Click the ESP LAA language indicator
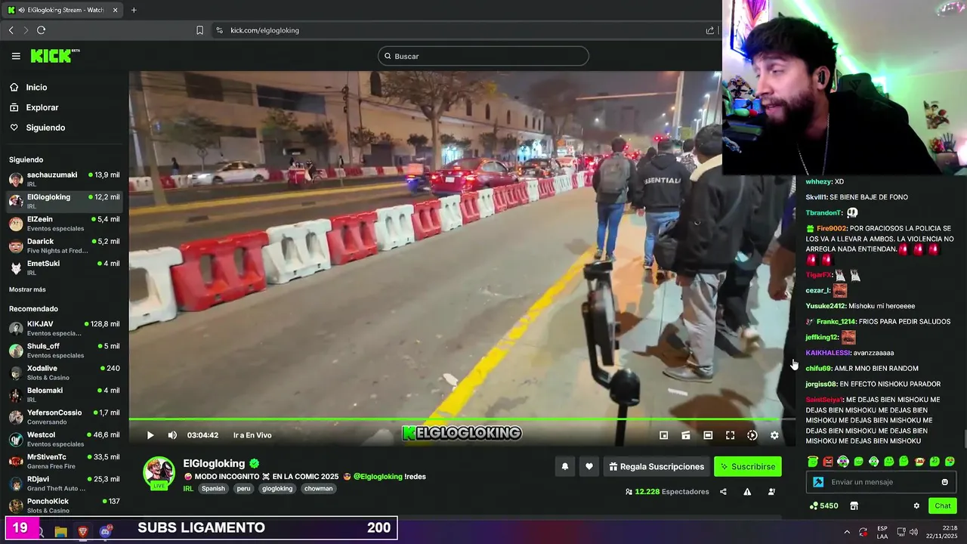Image resolution: width=967 pixels, height=544 pixels. pos(882,532)
